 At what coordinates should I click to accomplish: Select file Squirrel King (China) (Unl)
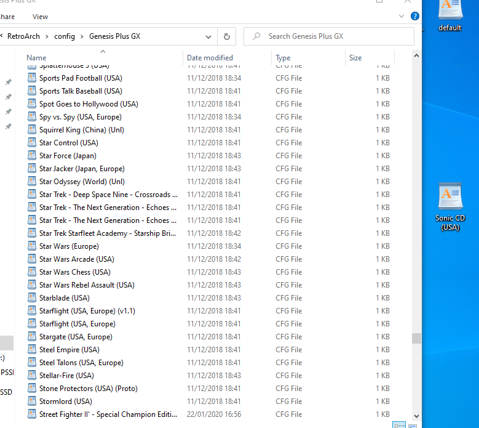[x=82, y=130]
